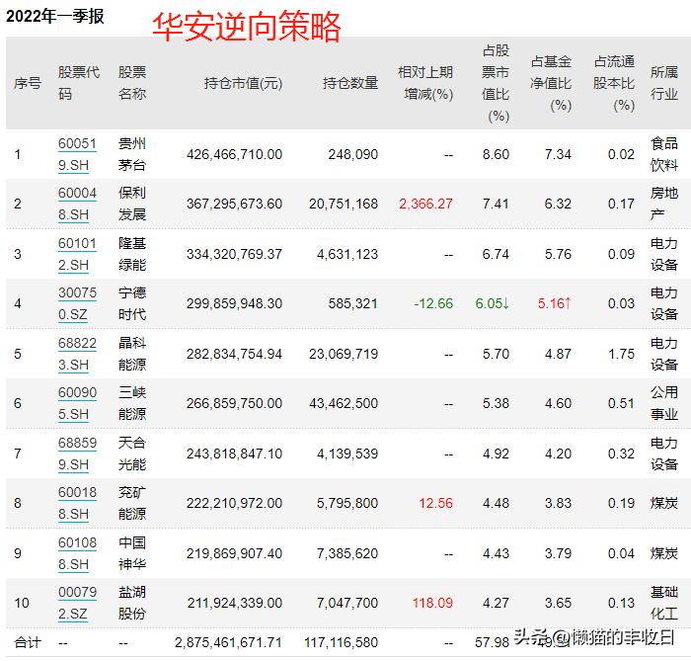Open stock code link 688223.SH

[x=77, y=354]
